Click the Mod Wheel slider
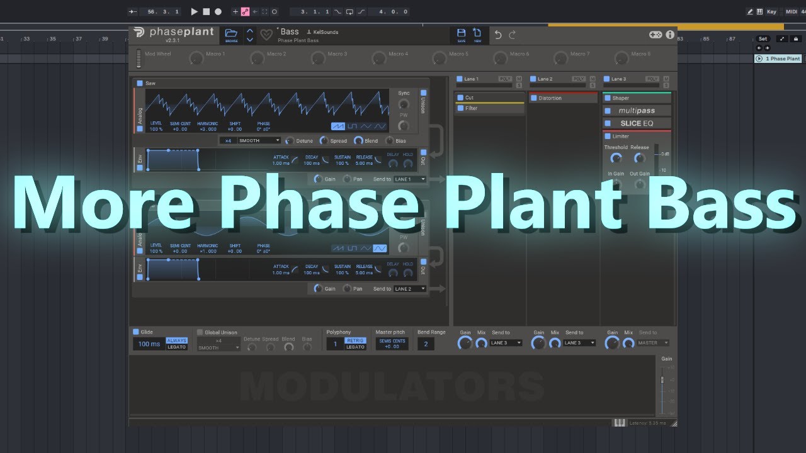806x453 pixels. click(x=139, y=59)
